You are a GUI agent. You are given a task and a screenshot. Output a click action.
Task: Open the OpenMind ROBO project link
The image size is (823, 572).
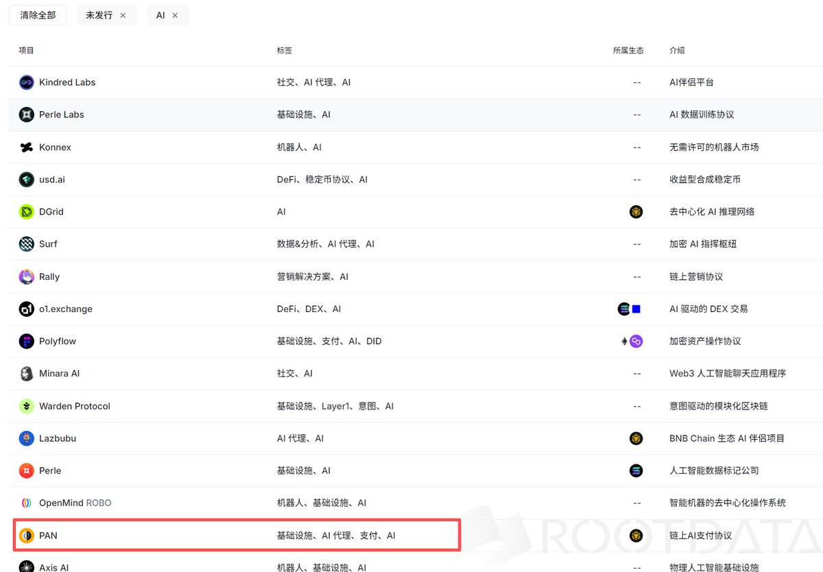pos(75,503)
